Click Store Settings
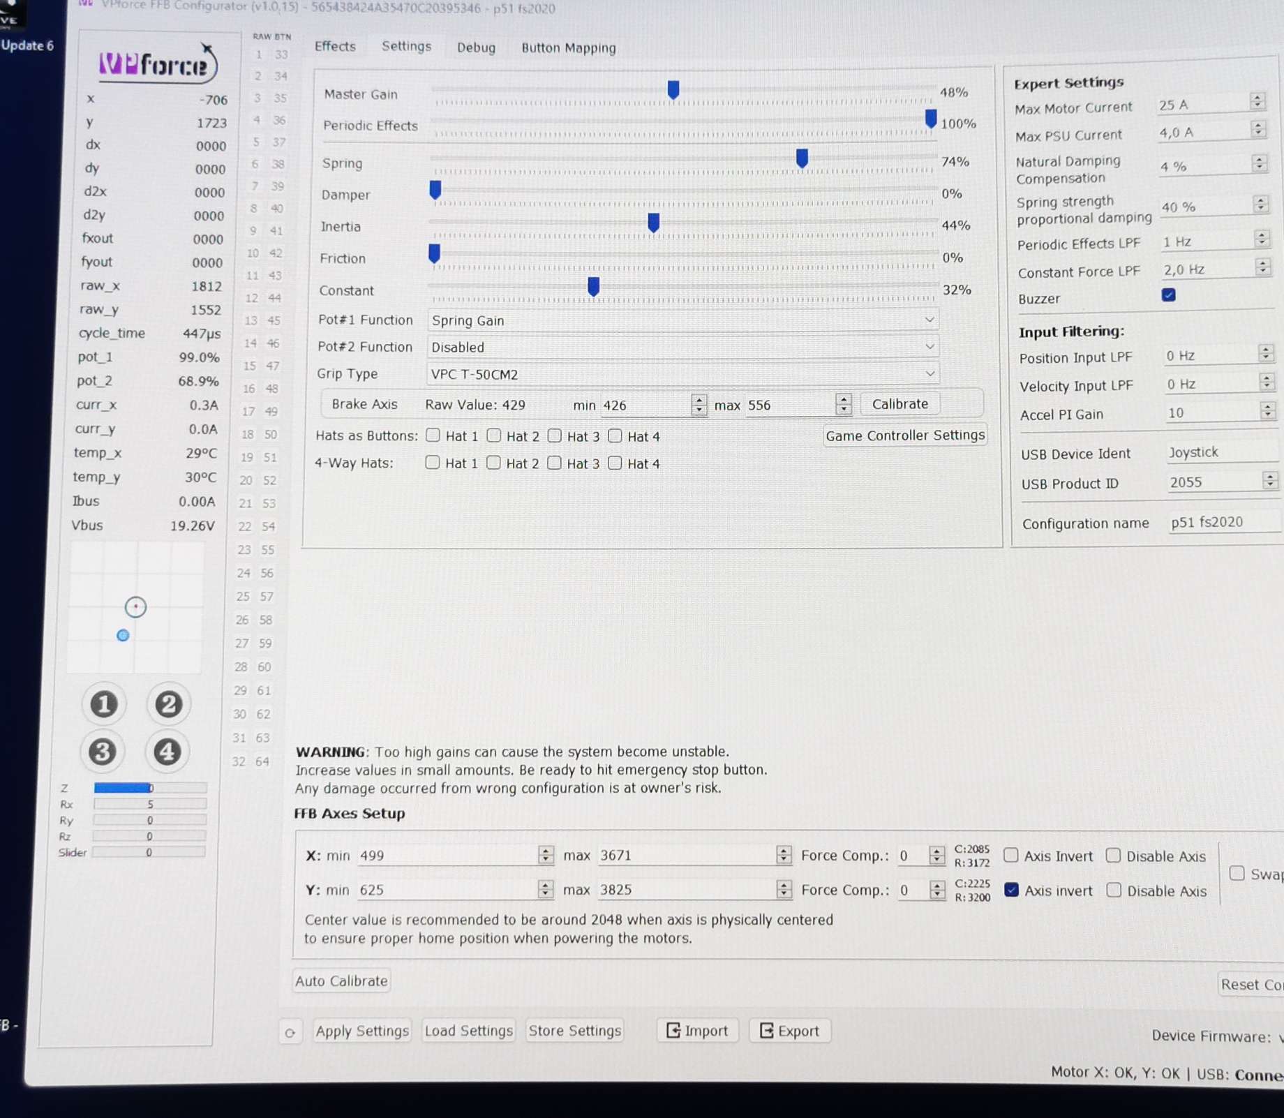 [x=575, y=1031]
